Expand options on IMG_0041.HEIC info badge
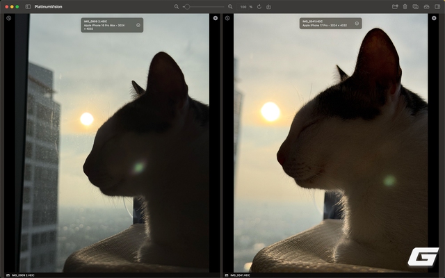445x278 pixels. [357, 23]
